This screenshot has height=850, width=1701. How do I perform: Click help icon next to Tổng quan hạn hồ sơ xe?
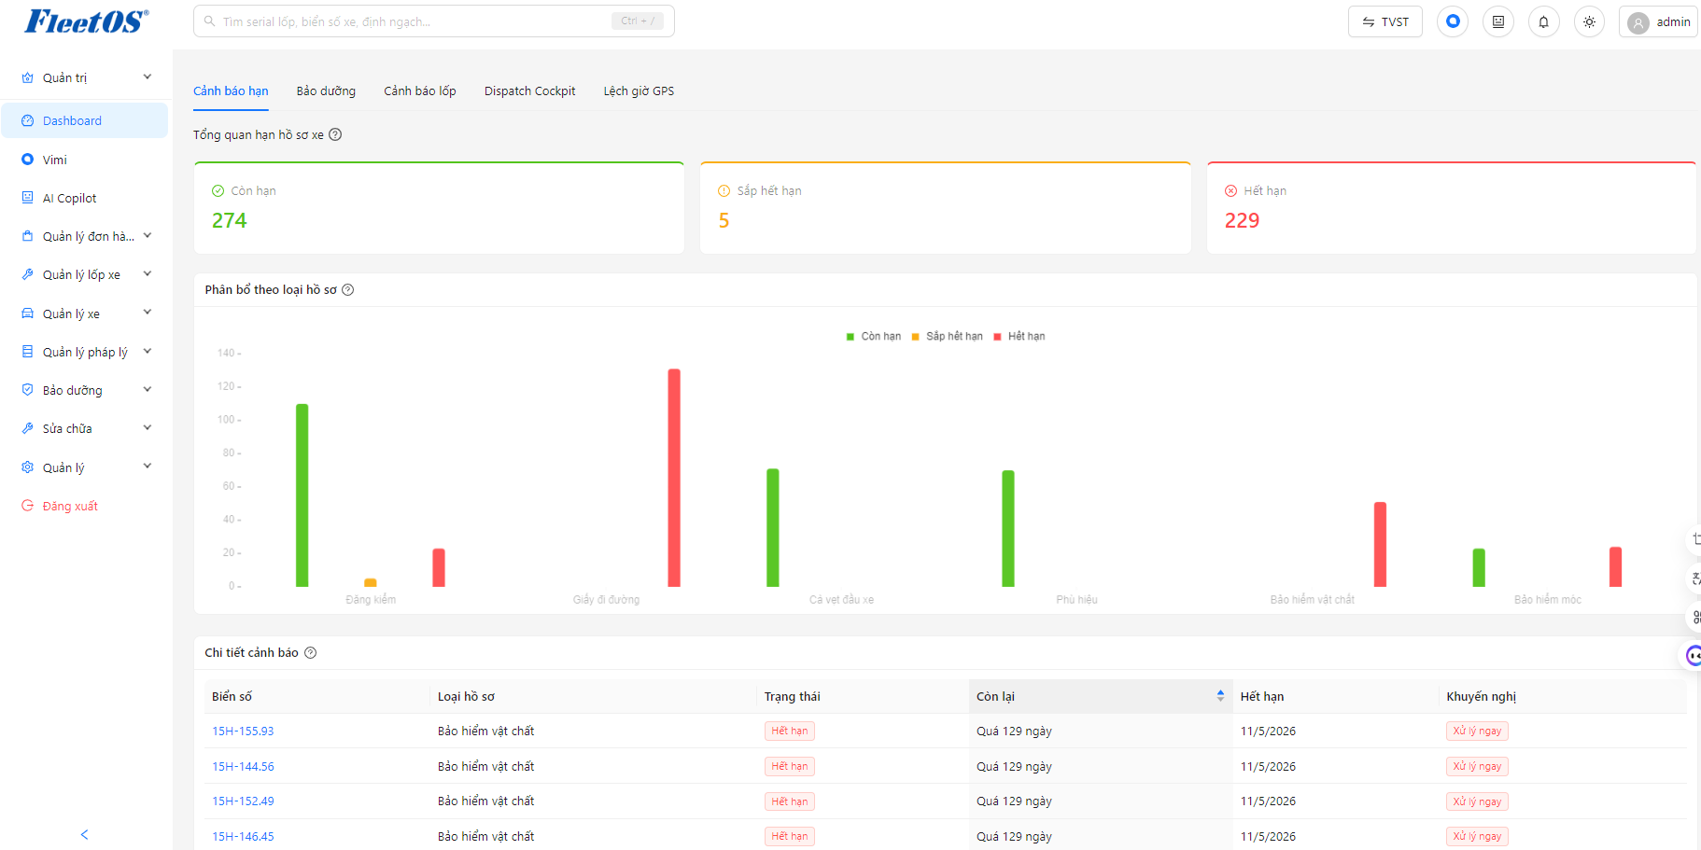[335, 134]
